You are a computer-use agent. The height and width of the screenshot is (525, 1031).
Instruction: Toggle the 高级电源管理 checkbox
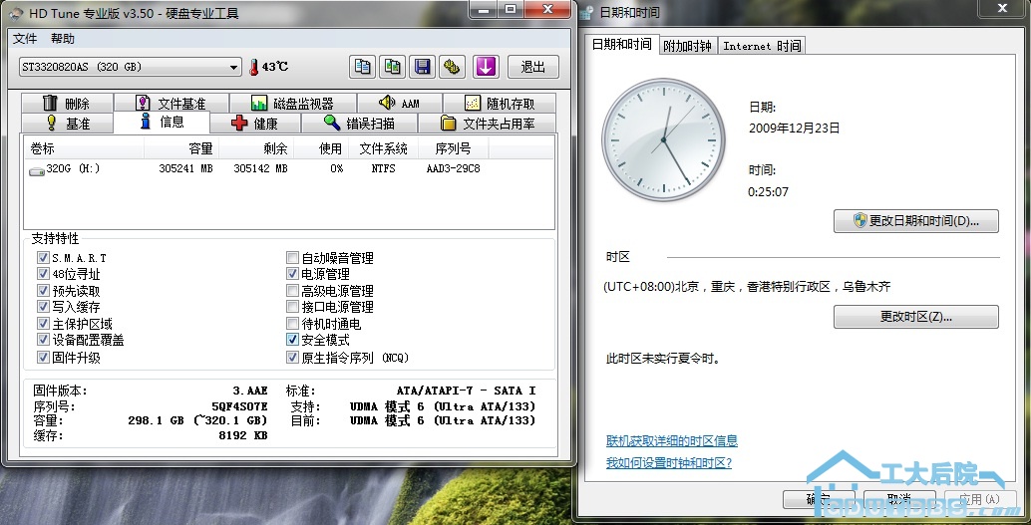coord(292,291)
